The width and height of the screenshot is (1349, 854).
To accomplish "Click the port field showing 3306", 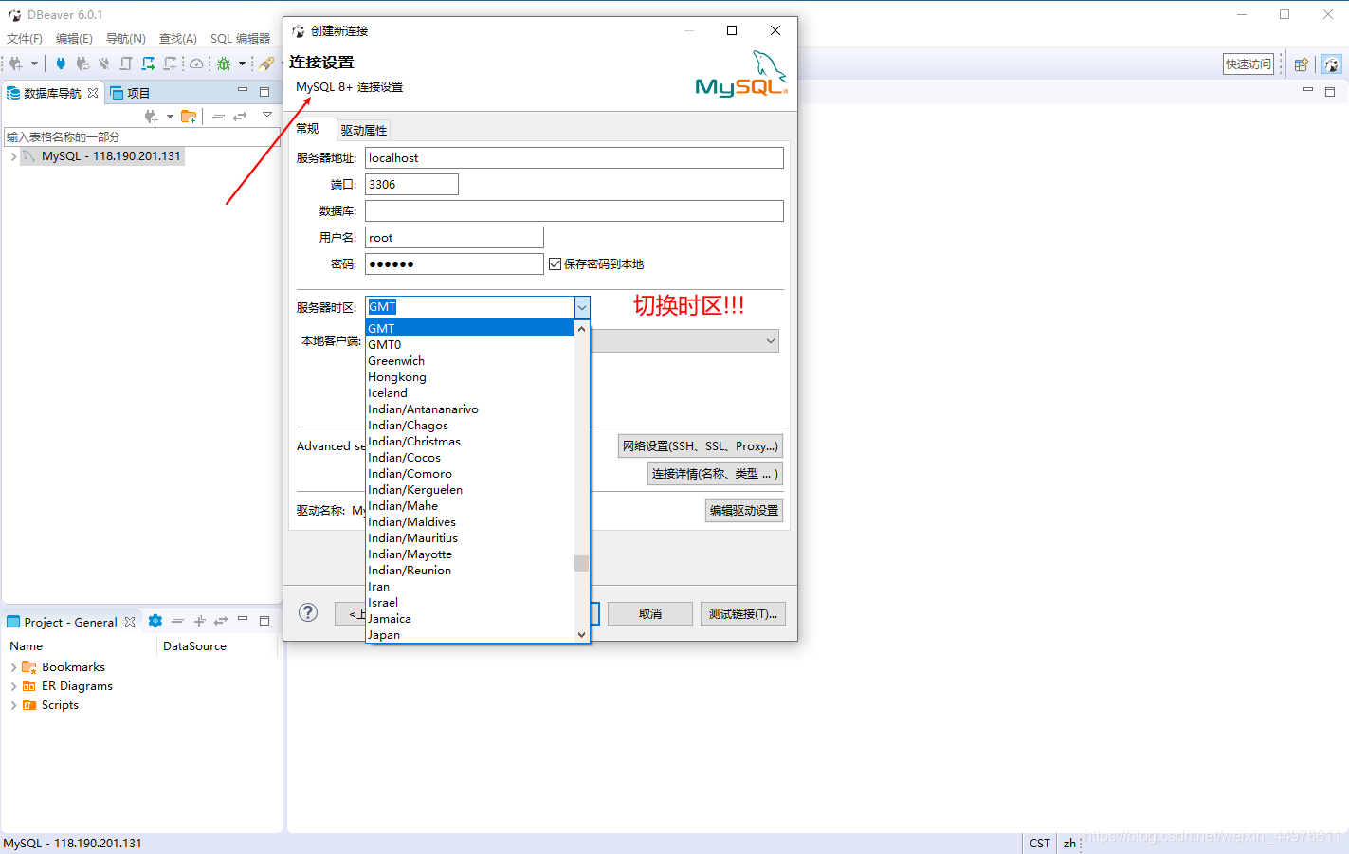I will coord(411,185).
